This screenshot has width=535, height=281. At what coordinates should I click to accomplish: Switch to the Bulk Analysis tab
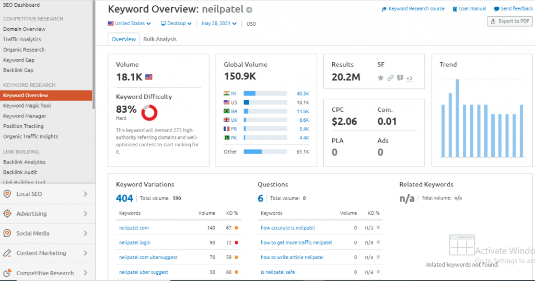[x=160, y=39]
